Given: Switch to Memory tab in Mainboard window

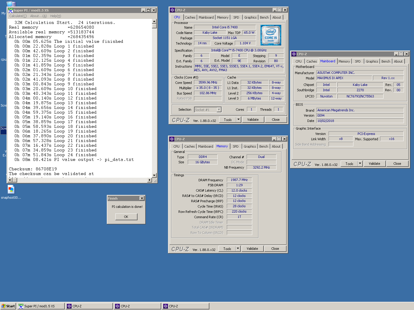Looking at the screenshot, I should (x=344, y=61).
